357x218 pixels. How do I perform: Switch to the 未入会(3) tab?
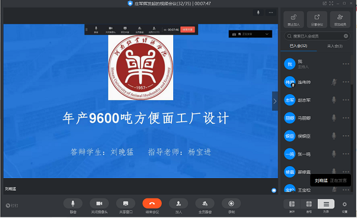pyautogui.click(x=334, y=46)
